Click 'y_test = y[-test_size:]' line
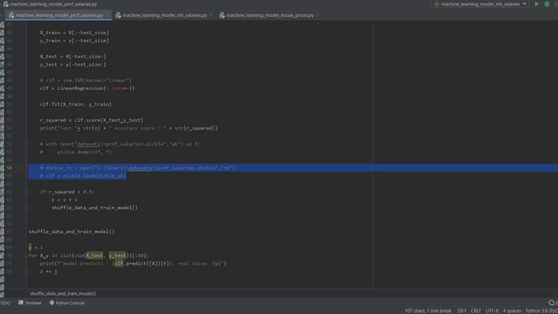 click(73, 65)
